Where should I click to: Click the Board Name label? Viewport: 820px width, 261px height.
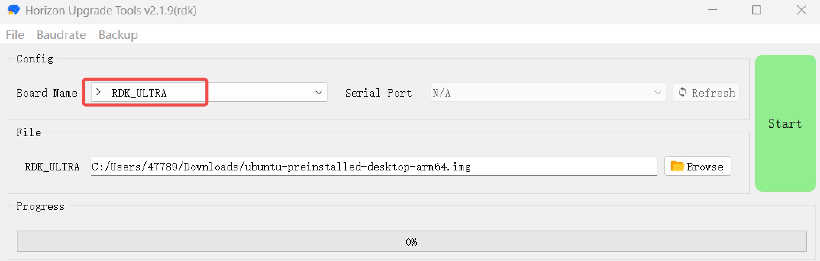[47, 93]
